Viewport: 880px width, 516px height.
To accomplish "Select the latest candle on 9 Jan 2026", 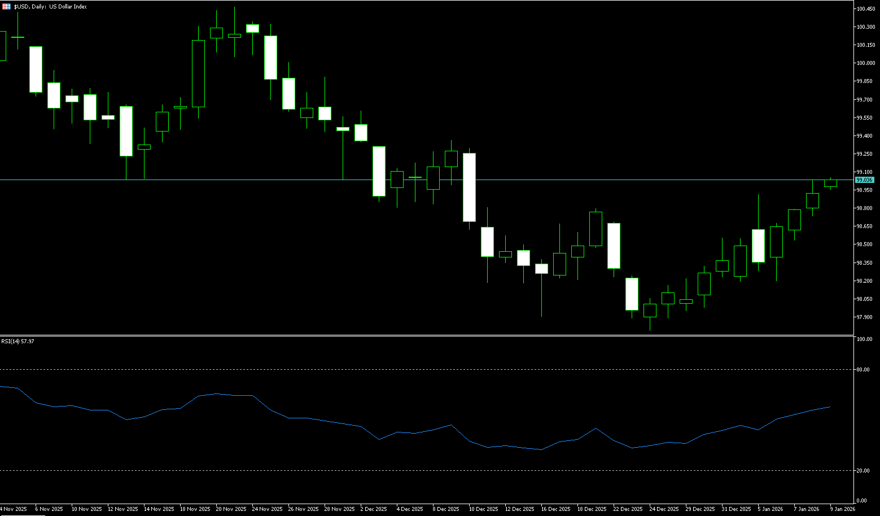I will tap(830, 183).
